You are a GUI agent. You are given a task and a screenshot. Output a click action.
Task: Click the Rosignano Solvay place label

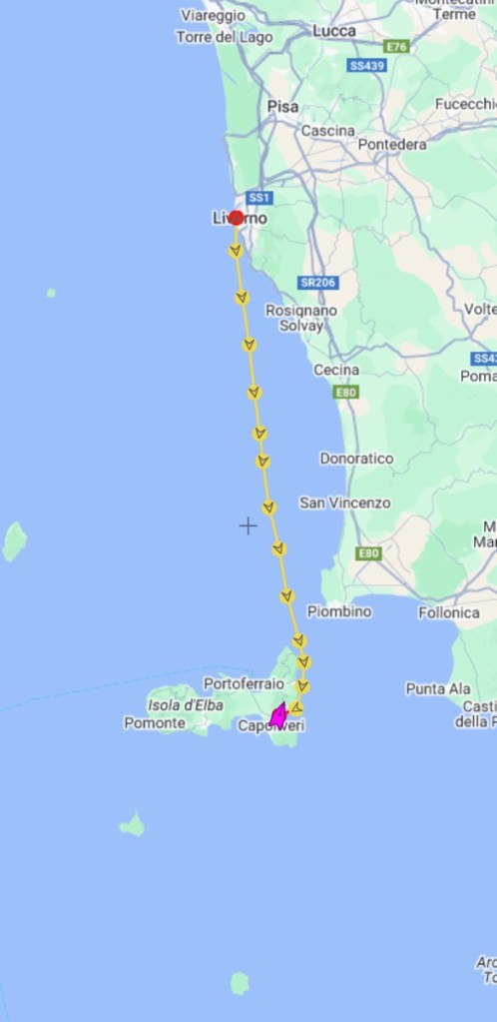click(301, 318)
